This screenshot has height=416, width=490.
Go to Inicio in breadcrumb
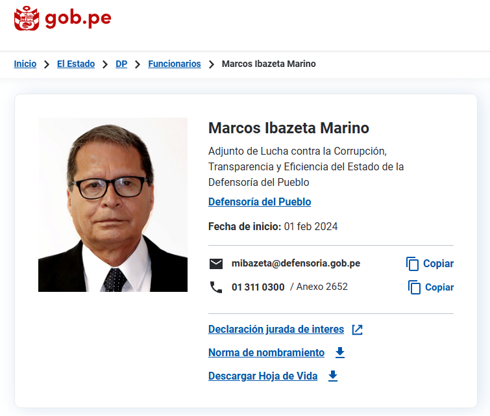click(25, 64)
